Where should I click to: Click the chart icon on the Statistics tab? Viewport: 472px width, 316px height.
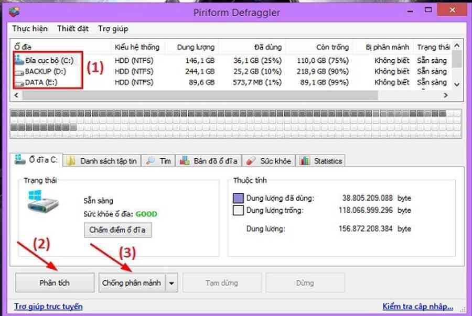coord(305,161)
